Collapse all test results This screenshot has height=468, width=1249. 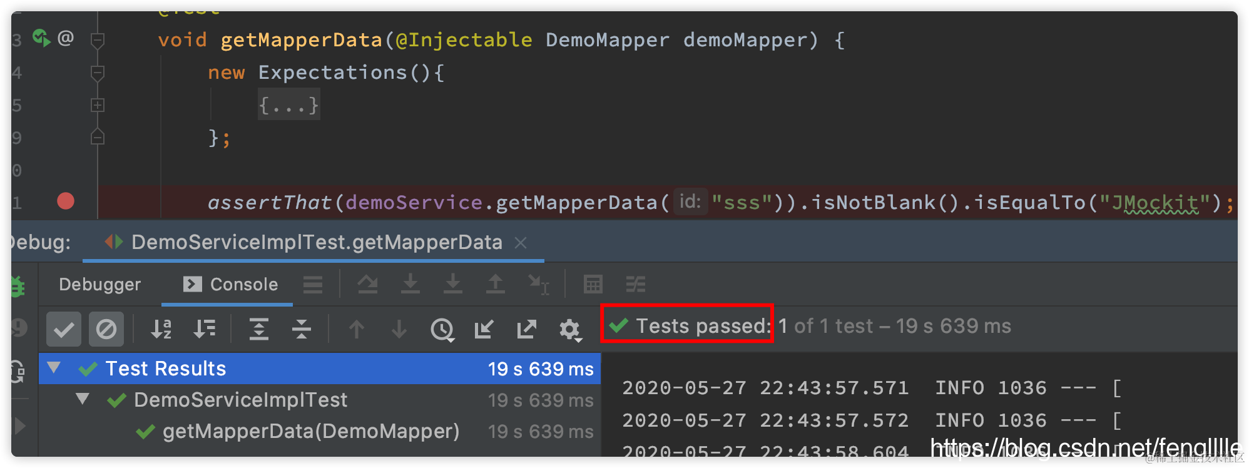[301, 329]
